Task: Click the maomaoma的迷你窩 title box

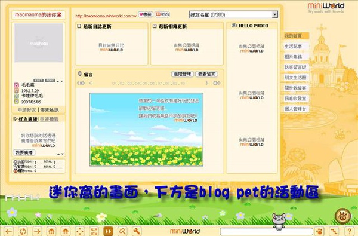Action: click(38, 15)
